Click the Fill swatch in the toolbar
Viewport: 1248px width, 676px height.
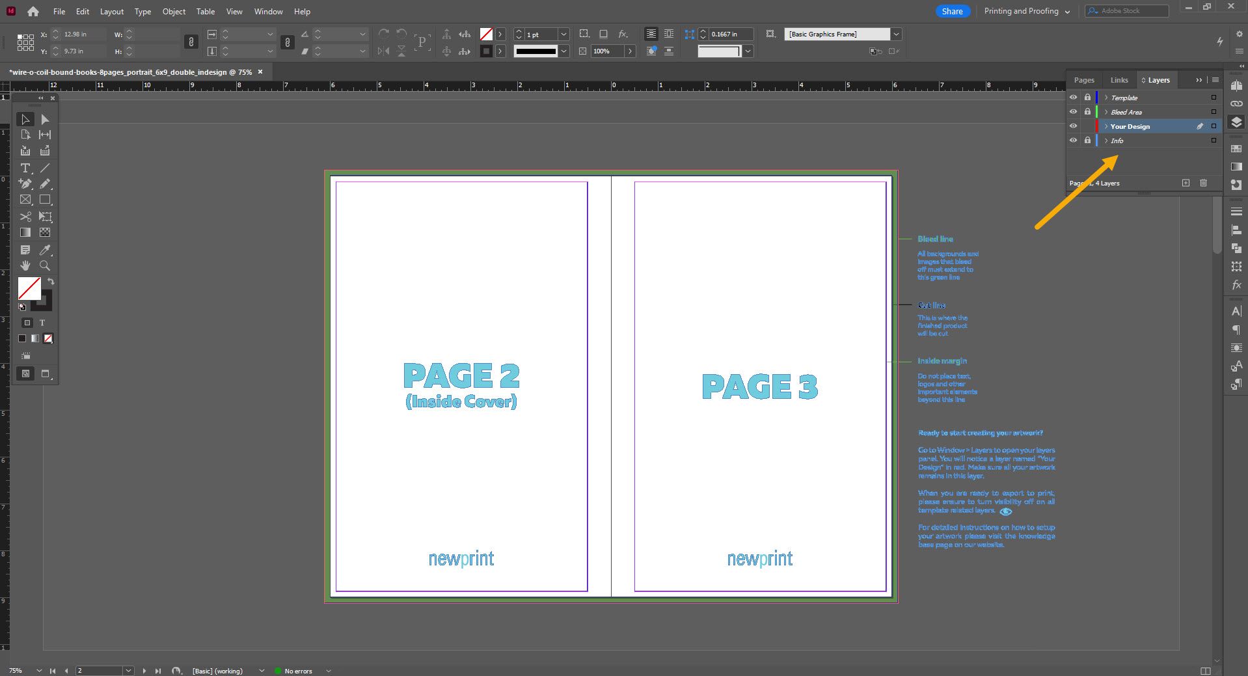tap(29, 288)
